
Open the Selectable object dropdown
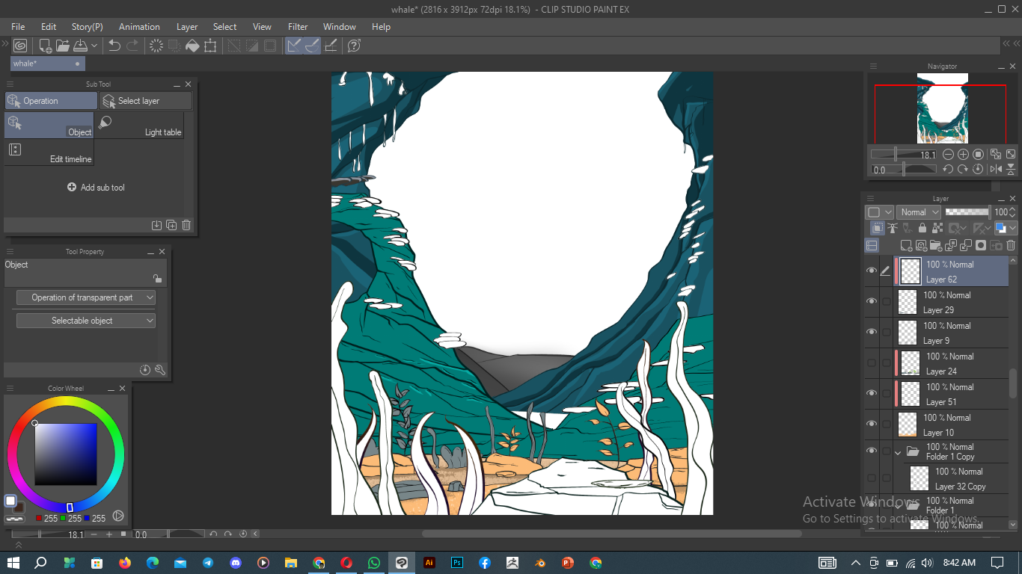point(85,321)
